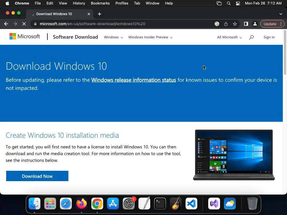This screenshot has width=287, height=215.
Task: Open Control Center in menu bar
Action: pyautogui.click(x=238, y=3)
